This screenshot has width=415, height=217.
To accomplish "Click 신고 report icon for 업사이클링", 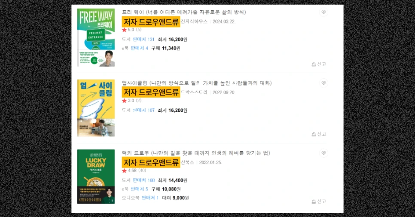I will tap(319, 134).
